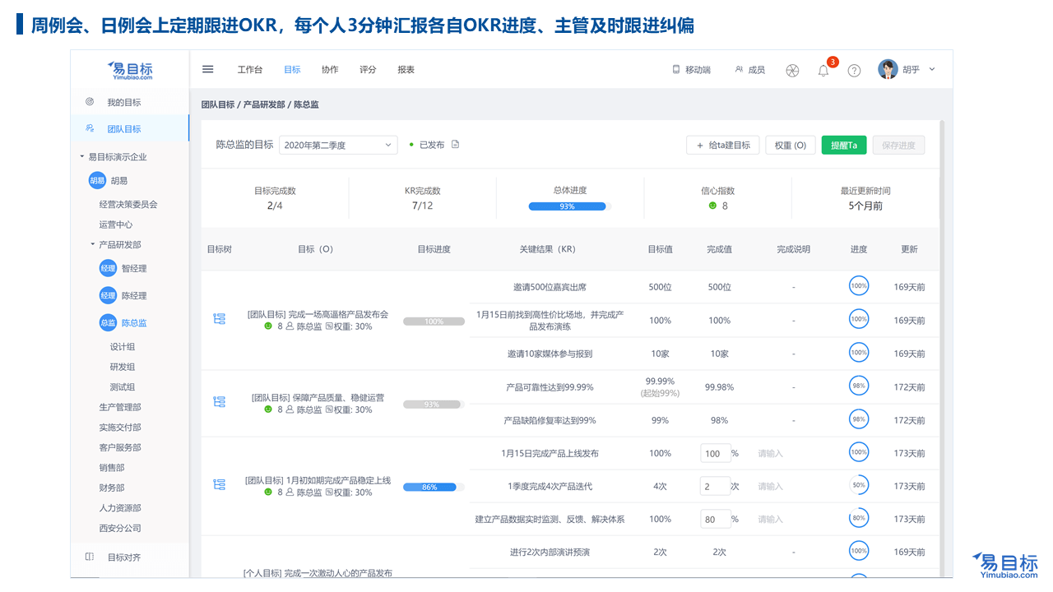Select 销售部 in tree

(112, 468)
